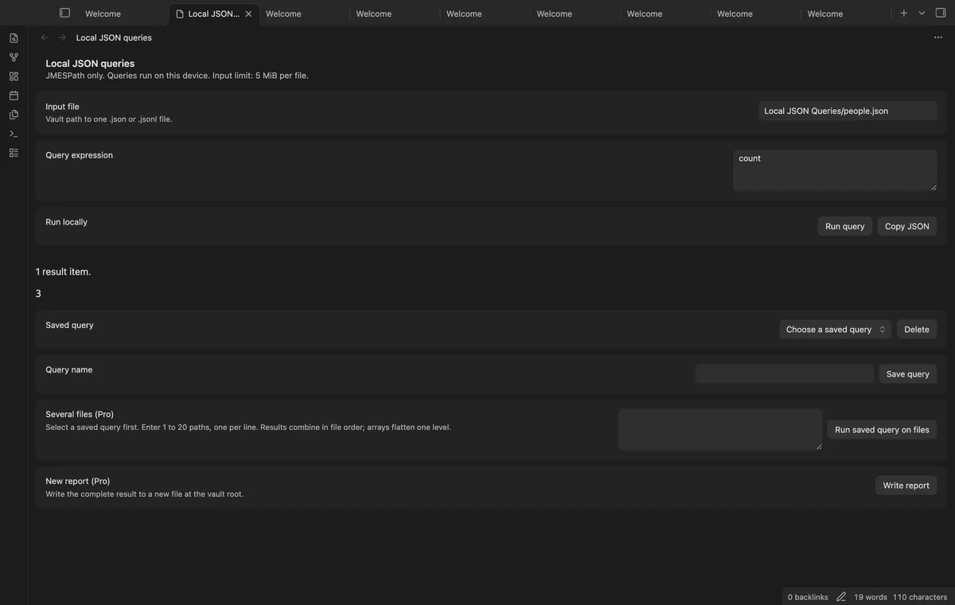This screenshot has height=605, width=955.
Task: Click the 'New report (Pro)' label
Action: [78, 481]
